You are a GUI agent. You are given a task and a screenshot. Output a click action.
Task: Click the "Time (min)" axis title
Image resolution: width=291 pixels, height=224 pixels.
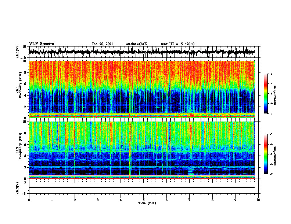[147, 203]
